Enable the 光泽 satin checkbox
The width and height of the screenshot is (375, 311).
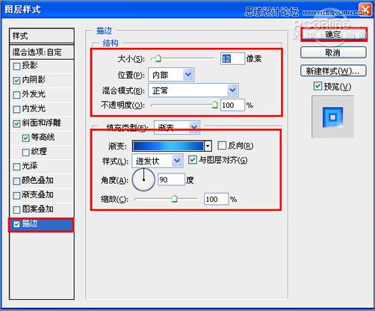pos(16,167)
